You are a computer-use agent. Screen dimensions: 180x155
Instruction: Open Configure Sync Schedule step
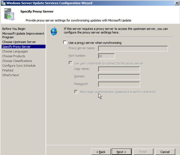tap(19, 66)
